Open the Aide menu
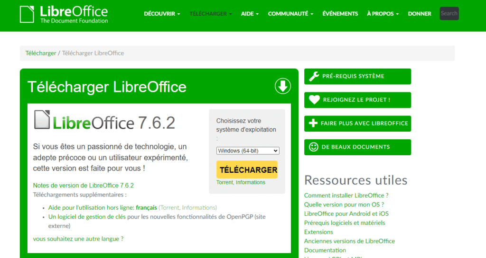 (250, 14)
